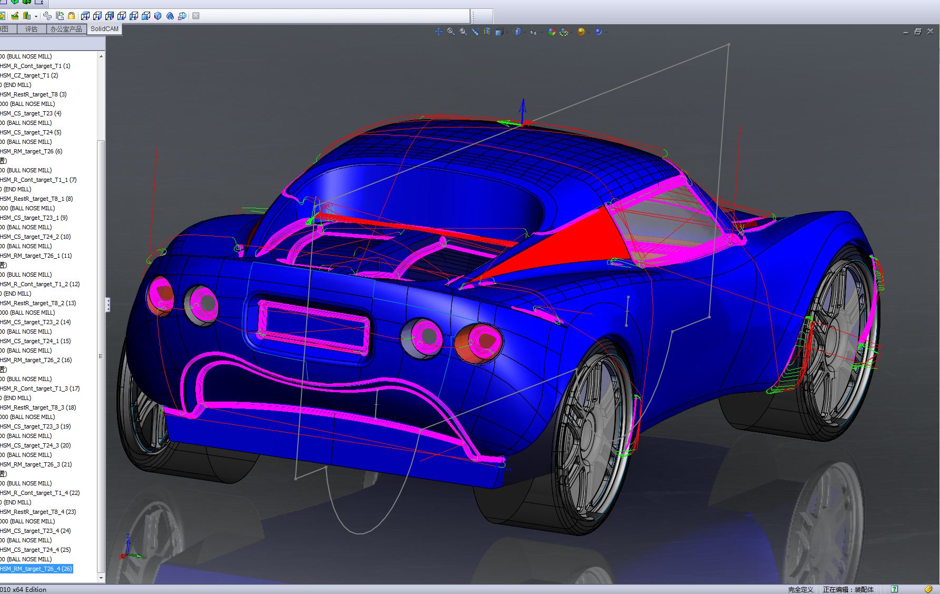Click the 正在编辑：装配体 status text
940x594 pixels.
(848, 589)
